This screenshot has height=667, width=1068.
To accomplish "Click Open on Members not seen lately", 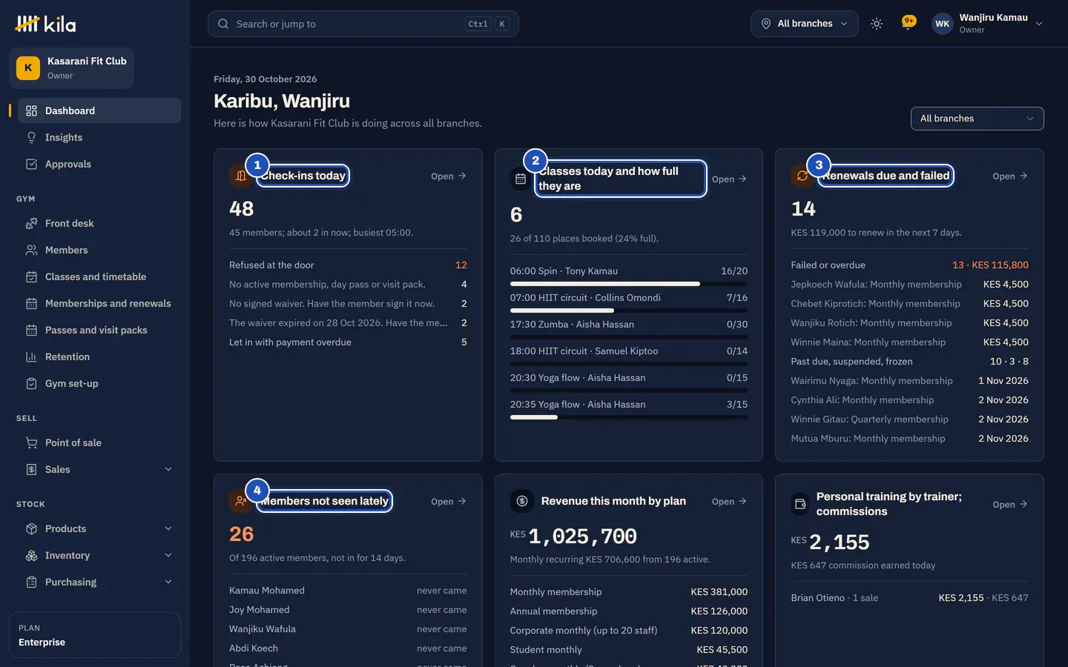I will 449,501.
